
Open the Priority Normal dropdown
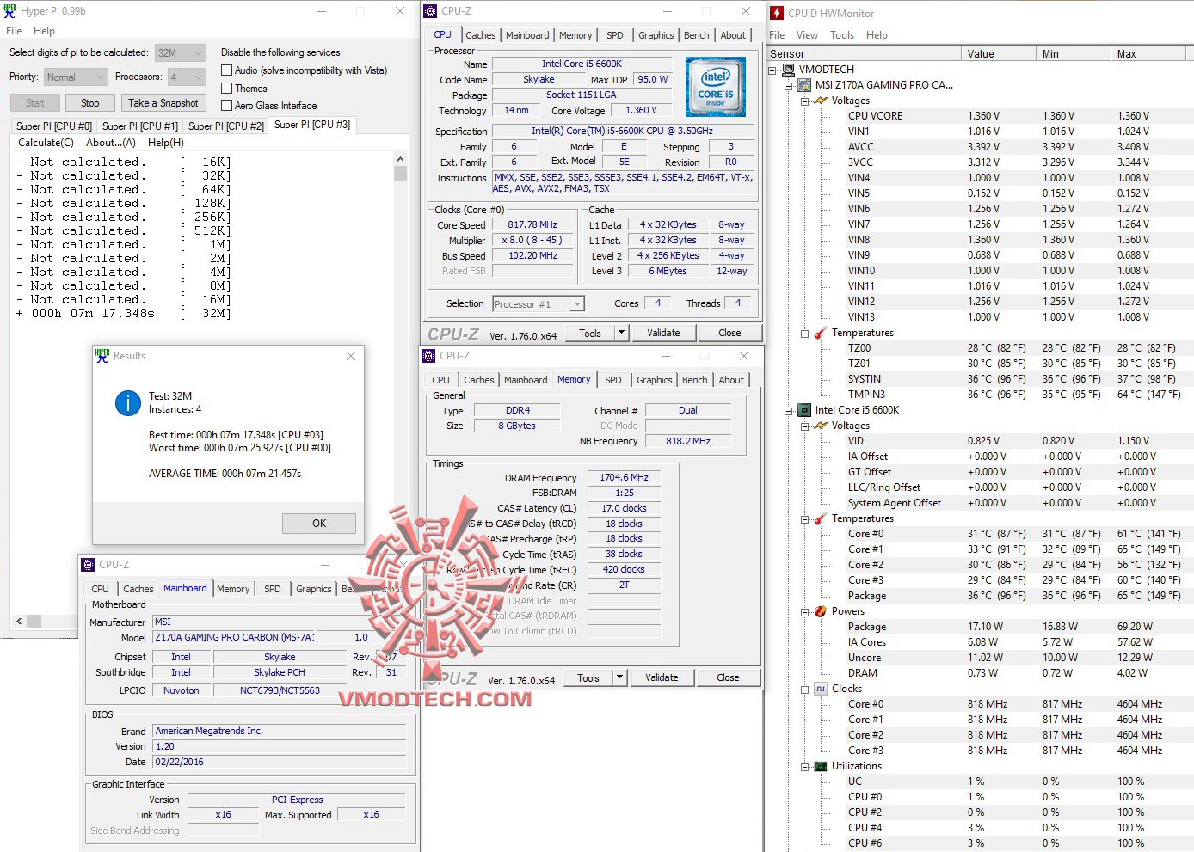tap(77, 77)
